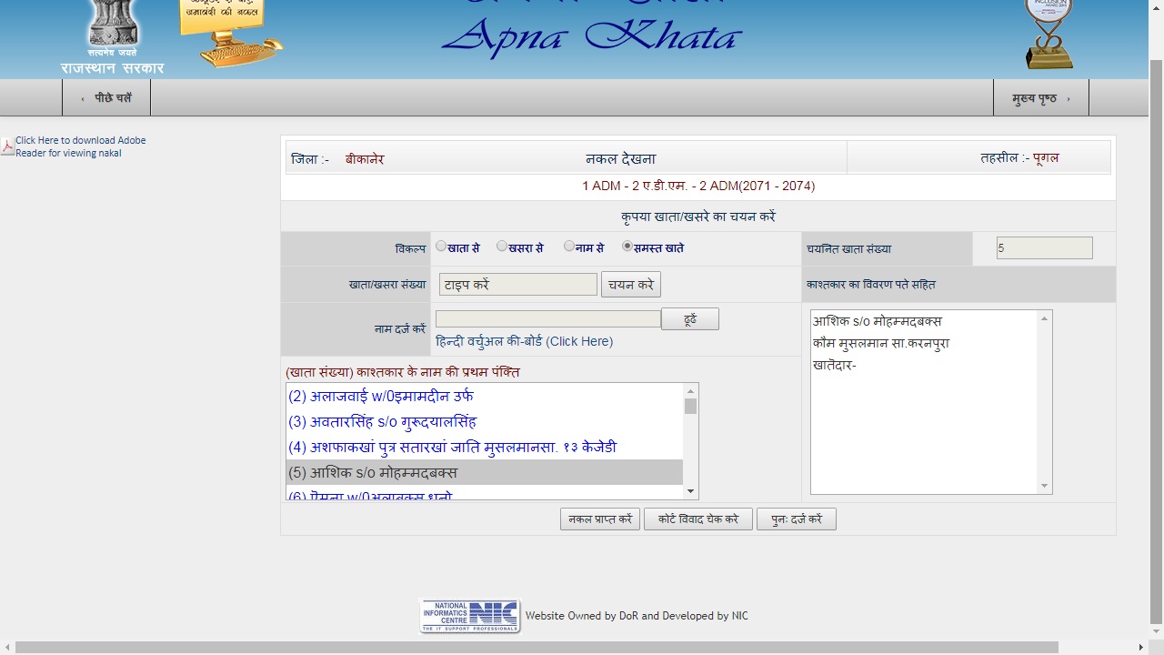The height and width of the screenshot is (655, 1164).
Task: Open Hindi virtual keyboard link
Action: [x=524, y=341]
